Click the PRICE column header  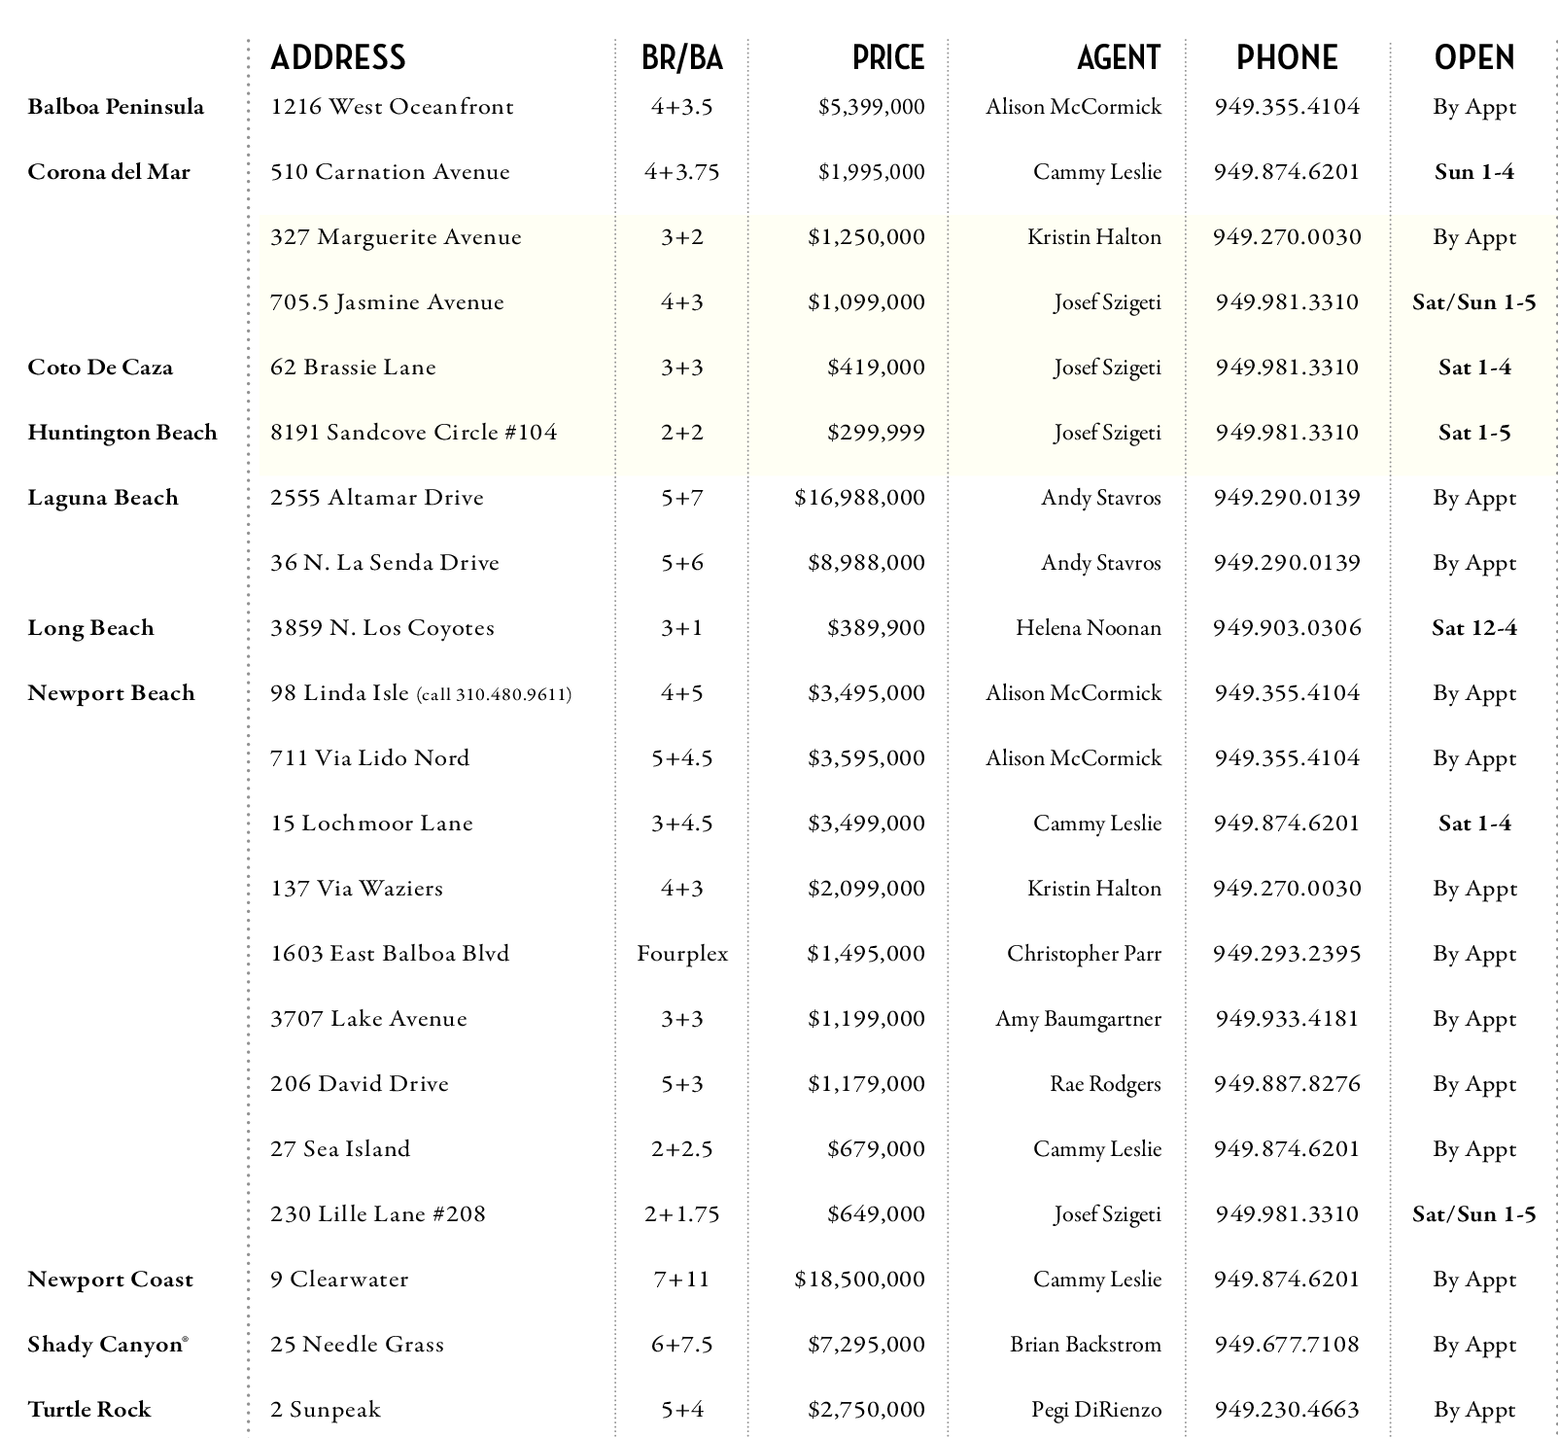pyautogui.click(x=887, y=58)
